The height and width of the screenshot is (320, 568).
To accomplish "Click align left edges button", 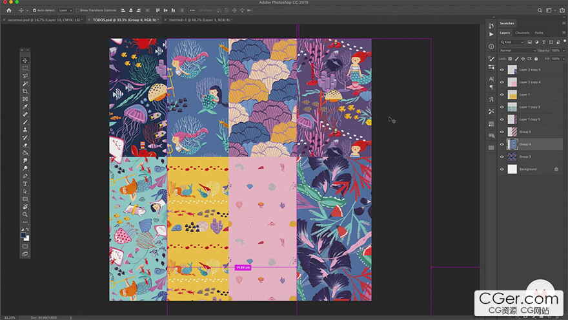I will coord(123,10).
